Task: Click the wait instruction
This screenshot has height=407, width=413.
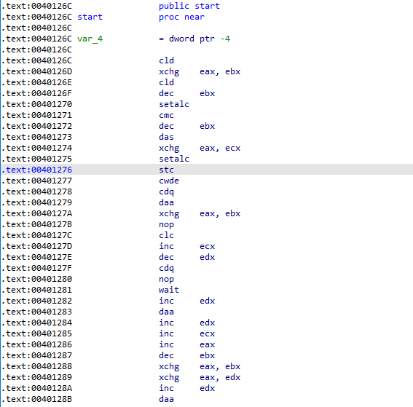Action: 169,290
